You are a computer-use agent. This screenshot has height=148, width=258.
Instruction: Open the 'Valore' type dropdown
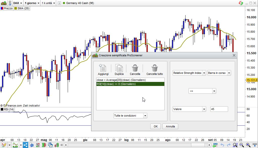tap(189, 109)
